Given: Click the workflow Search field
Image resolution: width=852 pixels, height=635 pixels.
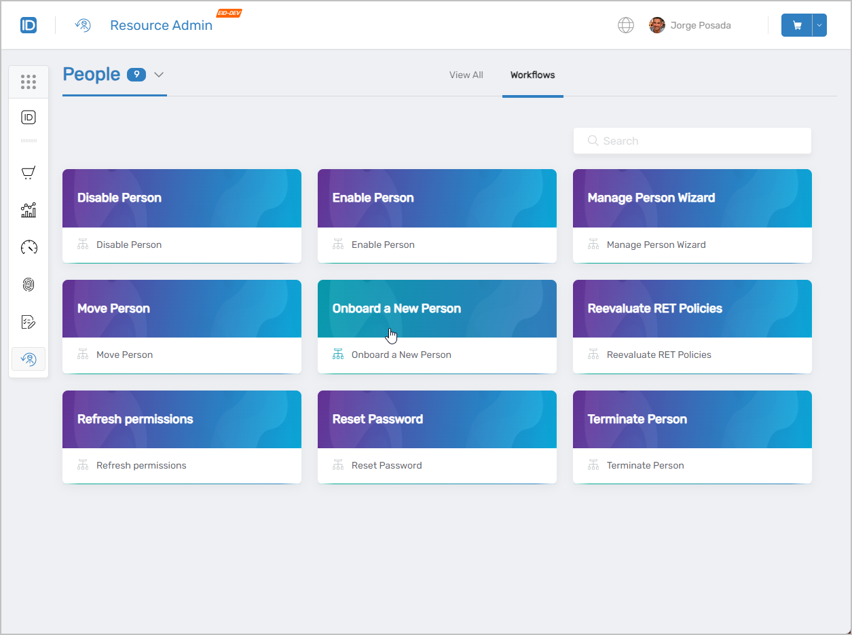Looking at the screenshot, I should 692,141.
